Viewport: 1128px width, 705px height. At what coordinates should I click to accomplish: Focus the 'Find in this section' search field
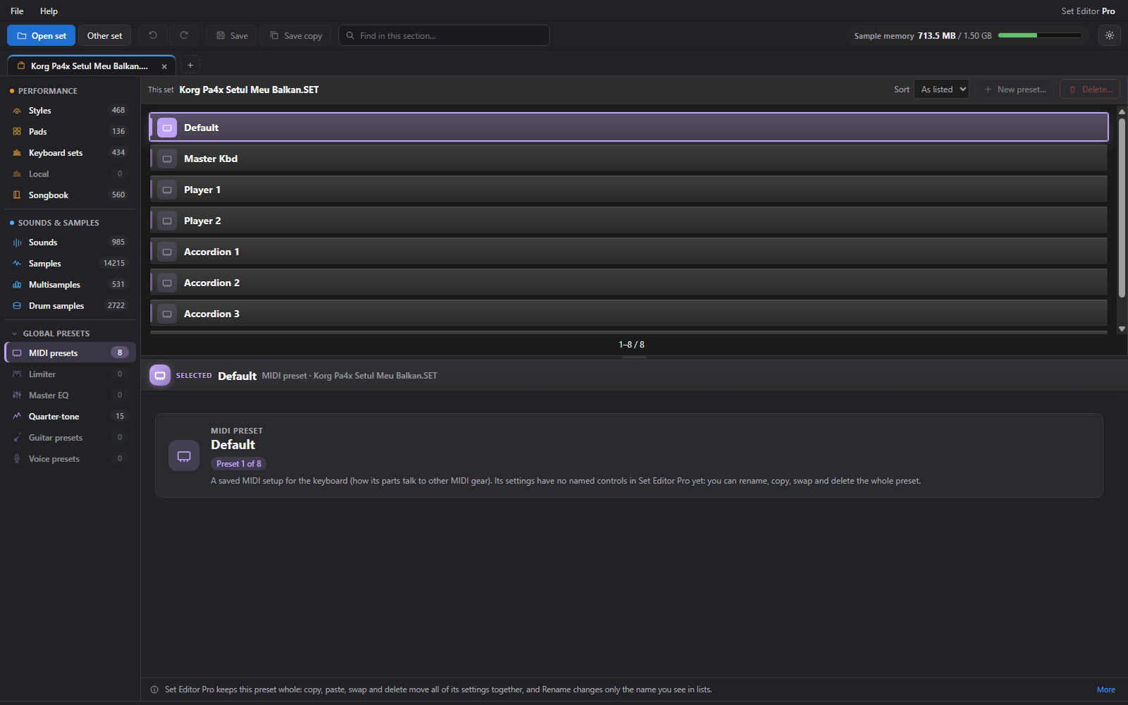pyautogui.click(x=444, y=35)
